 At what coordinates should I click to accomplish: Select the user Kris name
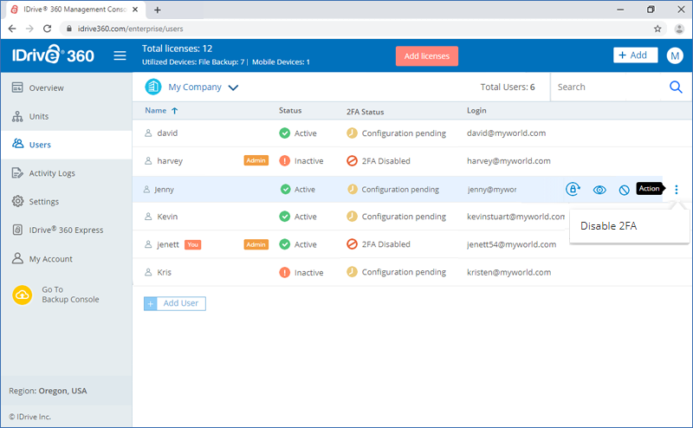coord(164,272)
